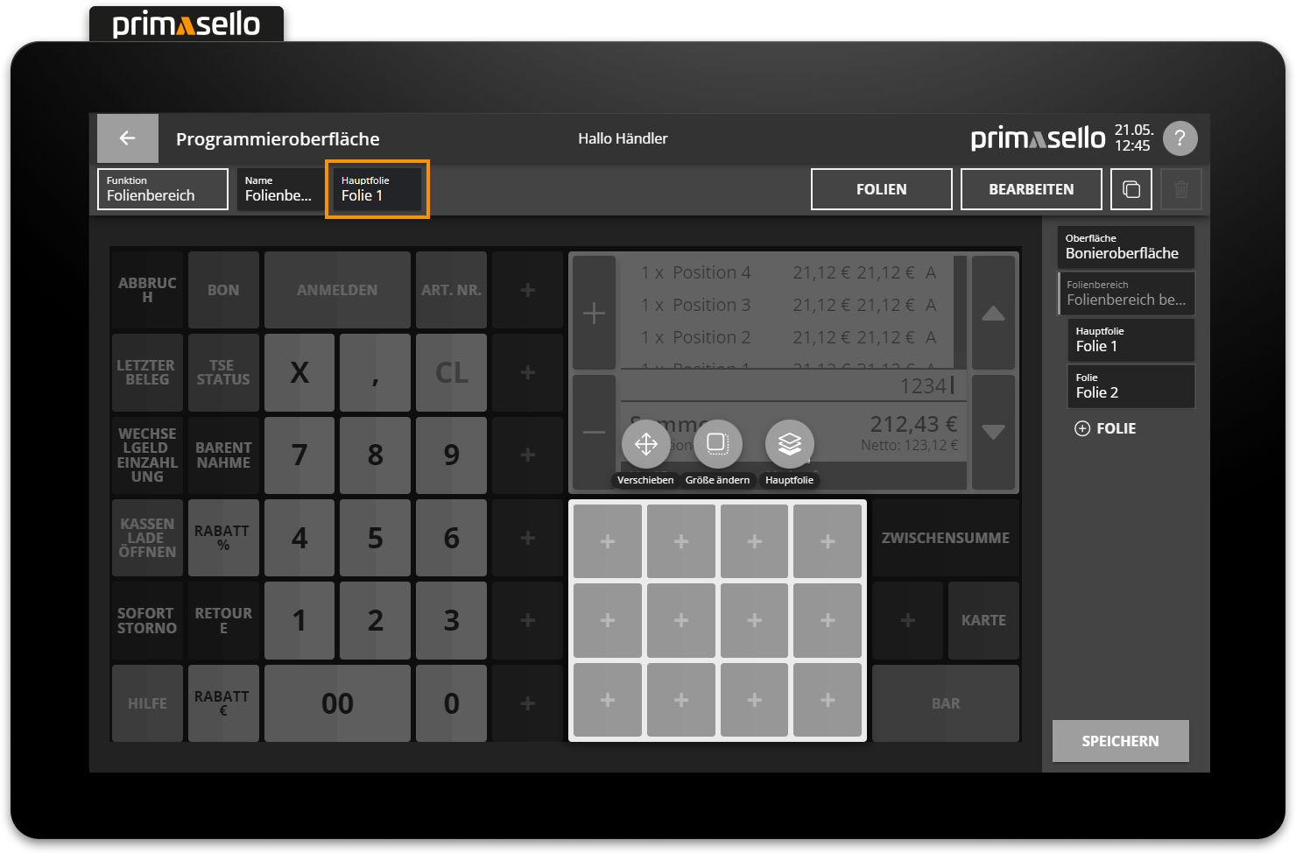Screen dimensions: 1296x854
Task: Open the Hauptfolie Folie 1 selector
Action: pyautogui.click(x=377, y=189)
